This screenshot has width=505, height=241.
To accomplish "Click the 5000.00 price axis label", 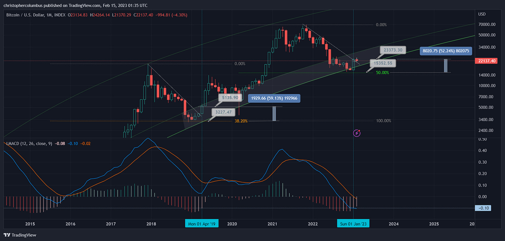I will [x=487, y=107].
